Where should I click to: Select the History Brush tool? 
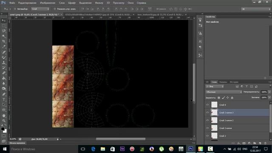[x=4, y=68]
